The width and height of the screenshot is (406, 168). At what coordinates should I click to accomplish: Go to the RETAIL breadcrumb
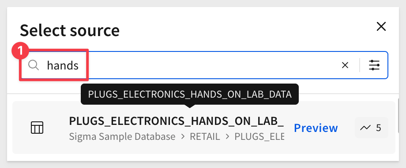tap(205, 136)
